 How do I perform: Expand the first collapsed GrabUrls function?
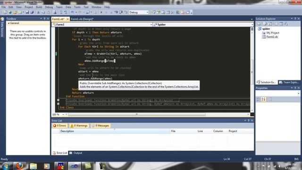coord(58,100)
